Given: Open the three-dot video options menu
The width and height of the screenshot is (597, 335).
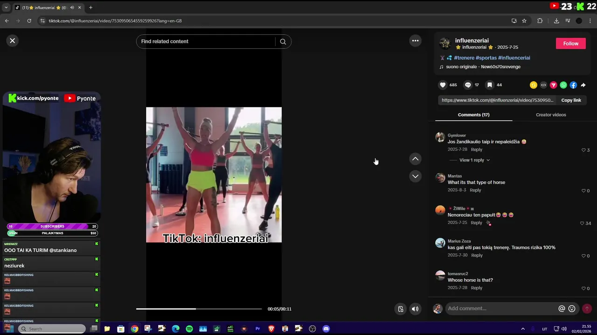Looking at the screenshot, I should point(415,40).
